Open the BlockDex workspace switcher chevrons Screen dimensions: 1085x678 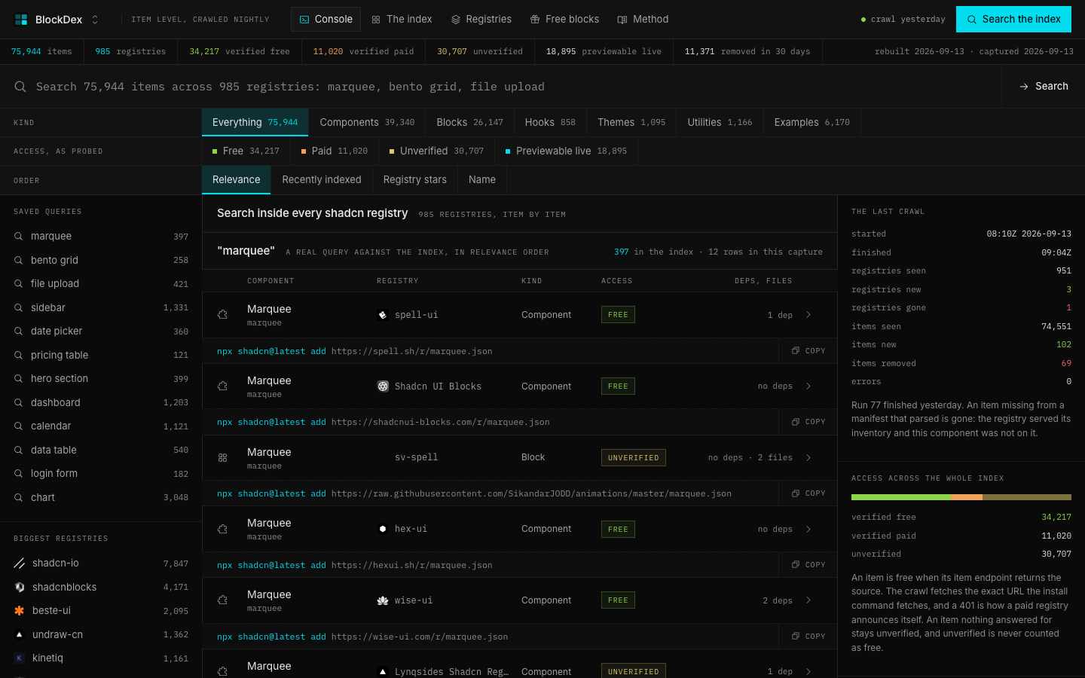(x=95, y=20)
